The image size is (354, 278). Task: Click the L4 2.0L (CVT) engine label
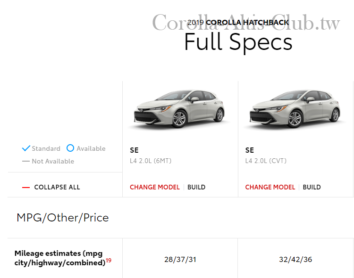(266, 161)
